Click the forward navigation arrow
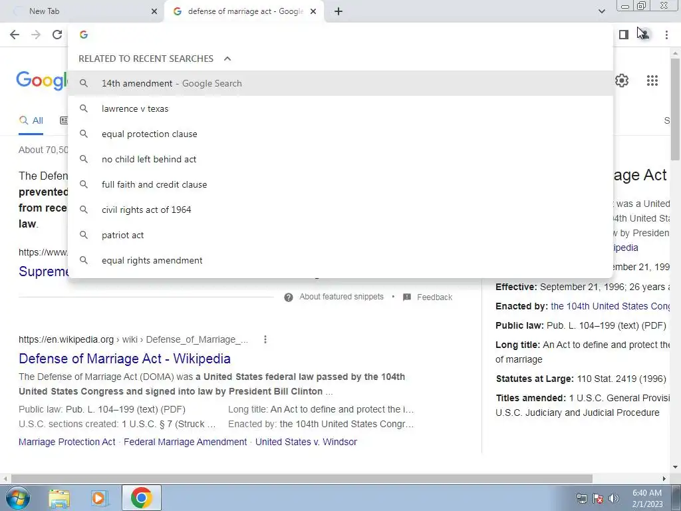This screenshot has width=681, height=511. (36, 35)
